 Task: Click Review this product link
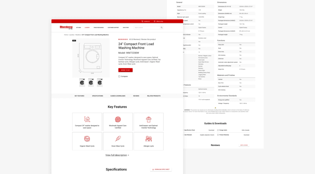(x=148, y=40)
